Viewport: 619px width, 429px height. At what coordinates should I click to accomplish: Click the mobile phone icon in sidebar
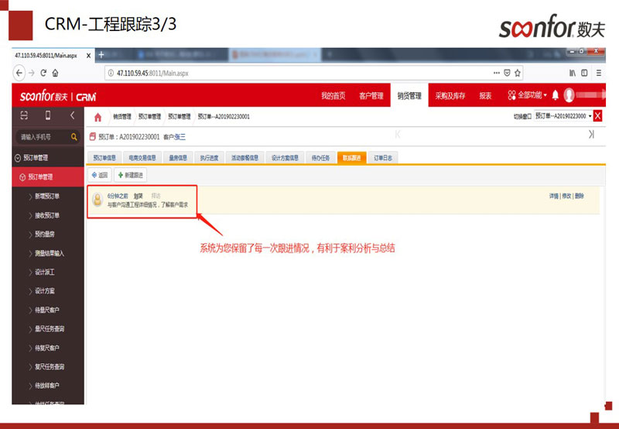pos(47,115)
